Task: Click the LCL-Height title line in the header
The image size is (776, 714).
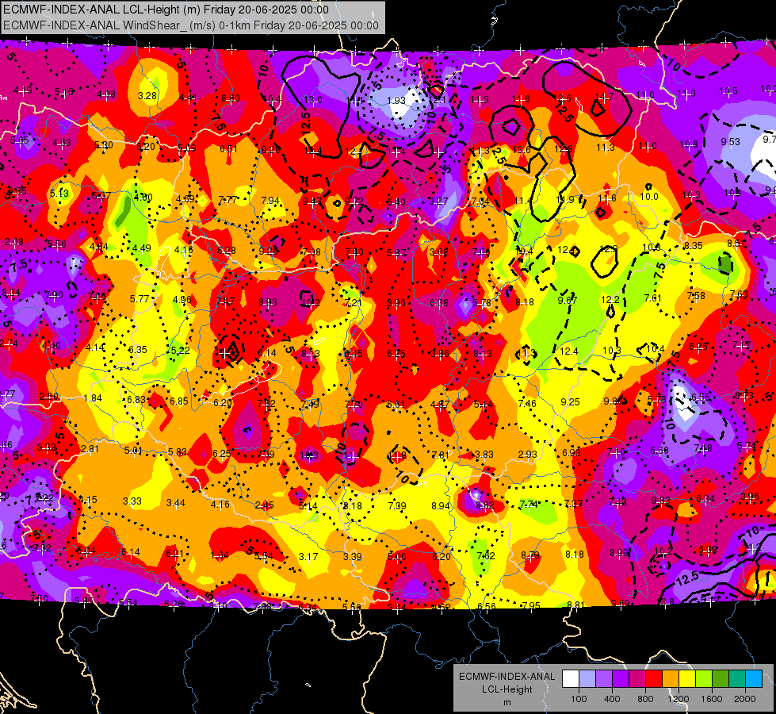Action: (166, 10)
